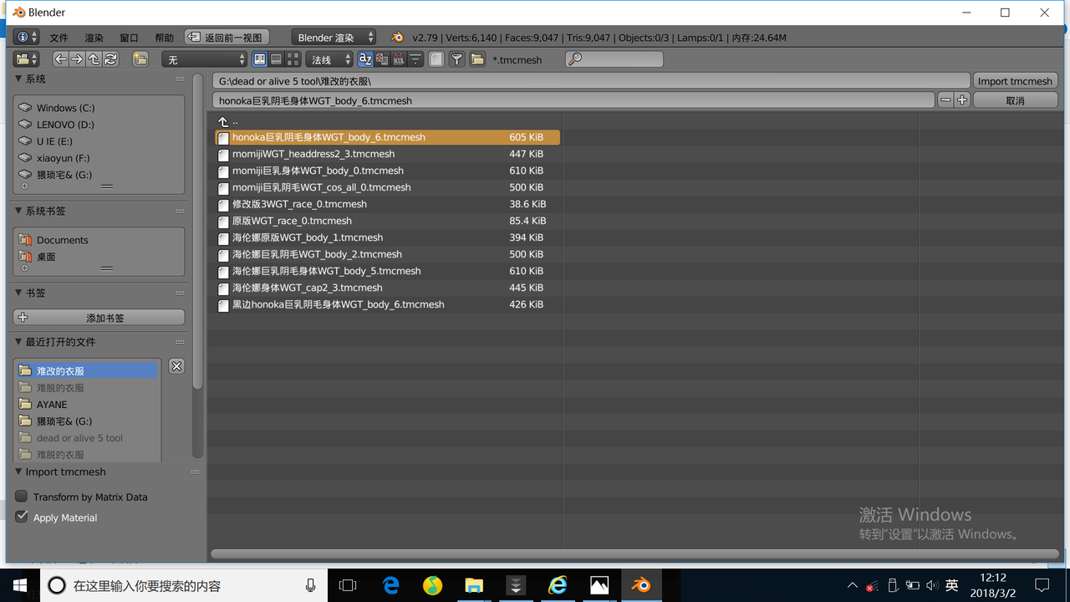Screen dimensions: 1070x602
Task: Toggle the file filtering funnel
Action: tap(456, 59)
